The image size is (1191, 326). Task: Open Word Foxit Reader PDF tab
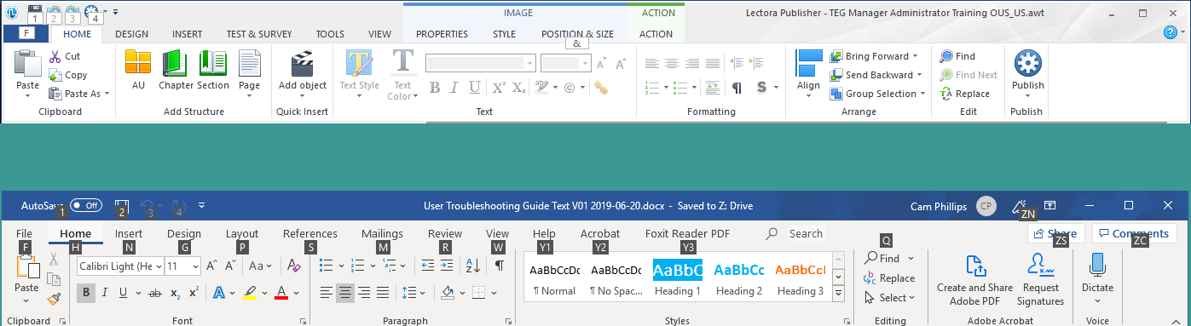[687, 233]
